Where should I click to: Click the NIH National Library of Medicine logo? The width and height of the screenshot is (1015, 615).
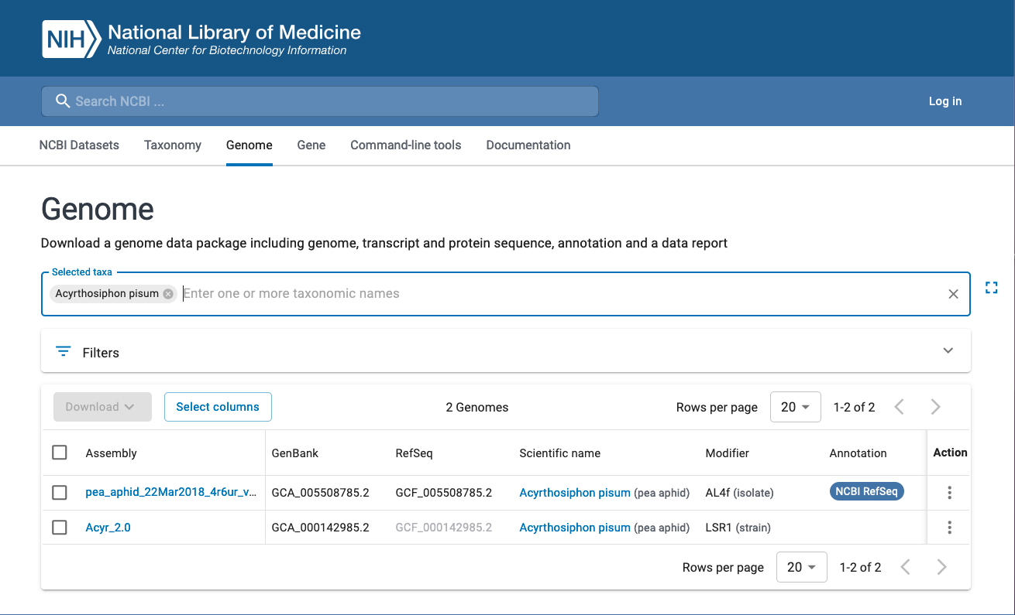[x=201, y=39]
